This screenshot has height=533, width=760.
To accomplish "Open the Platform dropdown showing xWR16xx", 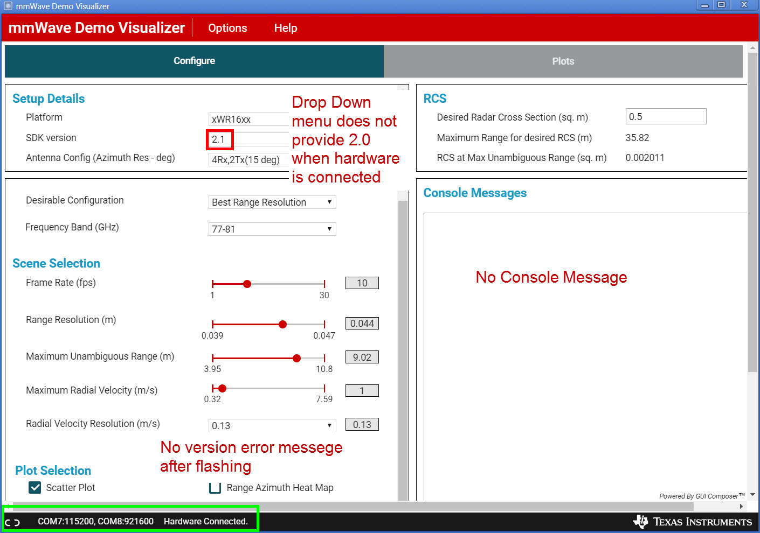I will tap(249, 119).
